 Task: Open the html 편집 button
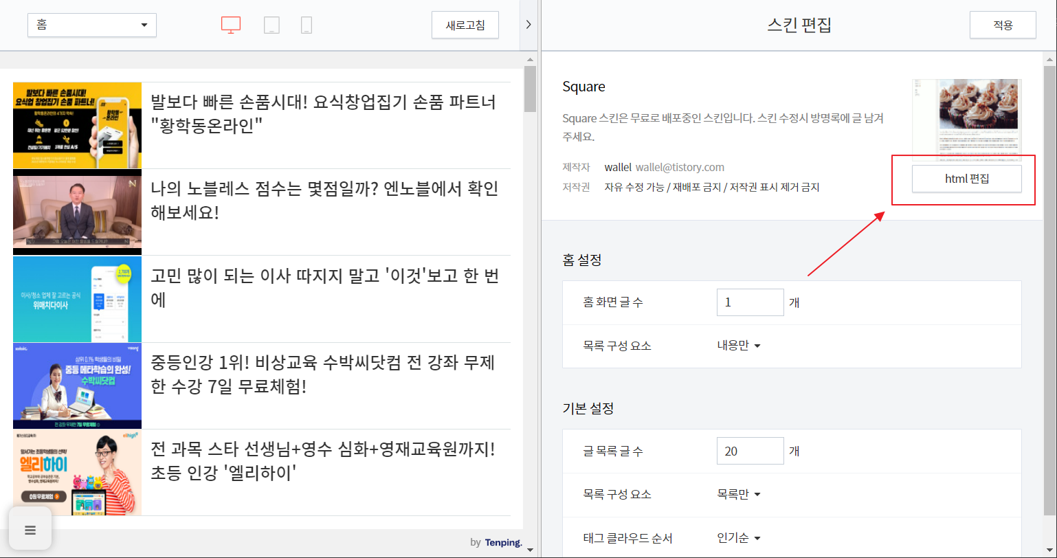[966, 179]
